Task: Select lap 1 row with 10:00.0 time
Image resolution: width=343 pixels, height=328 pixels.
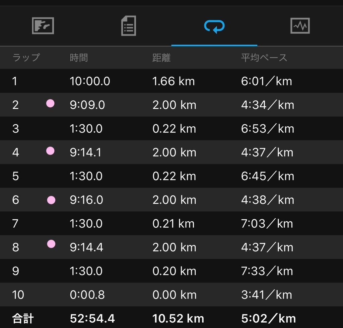Action: (x=171, y=81)
